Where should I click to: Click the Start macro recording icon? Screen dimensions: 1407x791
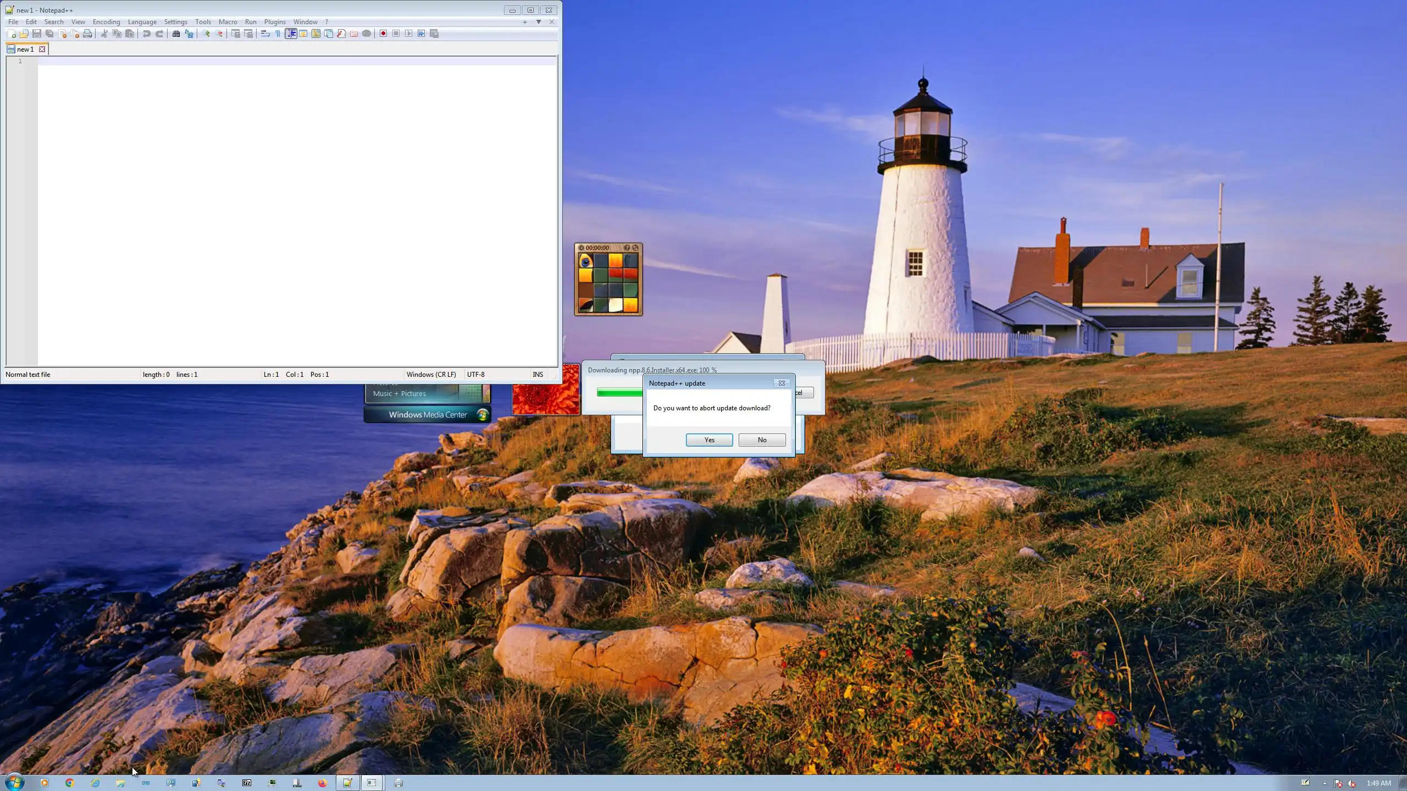[x=383, y=34]
